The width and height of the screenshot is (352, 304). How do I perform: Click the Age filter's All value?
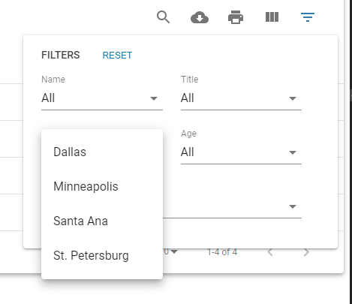point(188,152)
